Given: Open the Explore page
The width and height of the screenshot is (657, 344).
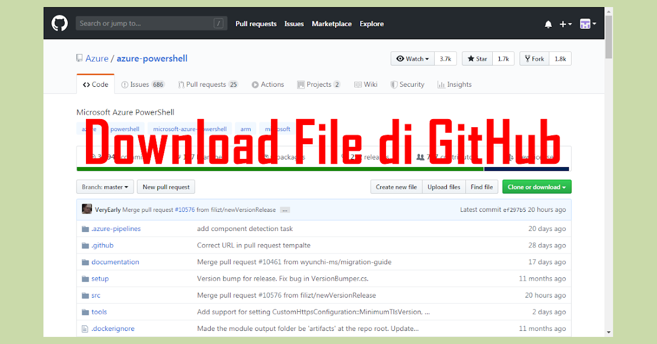Looking at the screenshot, I should (x=372, y=24).
